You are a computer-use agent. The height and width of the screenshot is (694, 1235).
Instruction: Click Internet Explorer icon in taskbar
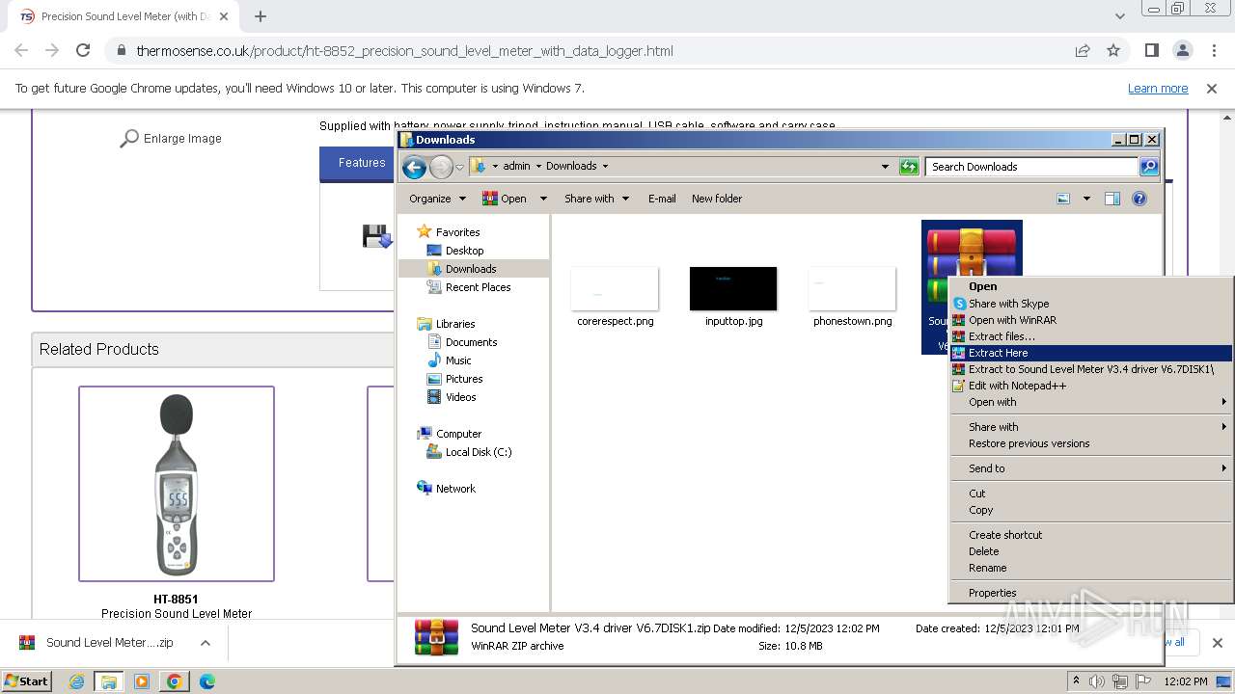point(77,681)
